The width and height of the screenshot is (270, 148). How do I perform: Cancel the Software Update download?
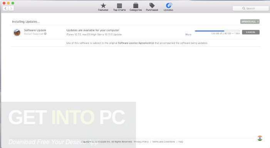[250, 32]
